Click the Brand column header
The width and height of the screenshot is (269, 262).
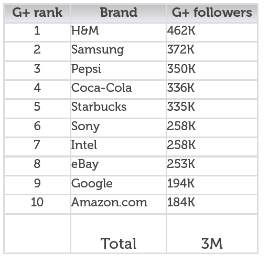(119, 14)
